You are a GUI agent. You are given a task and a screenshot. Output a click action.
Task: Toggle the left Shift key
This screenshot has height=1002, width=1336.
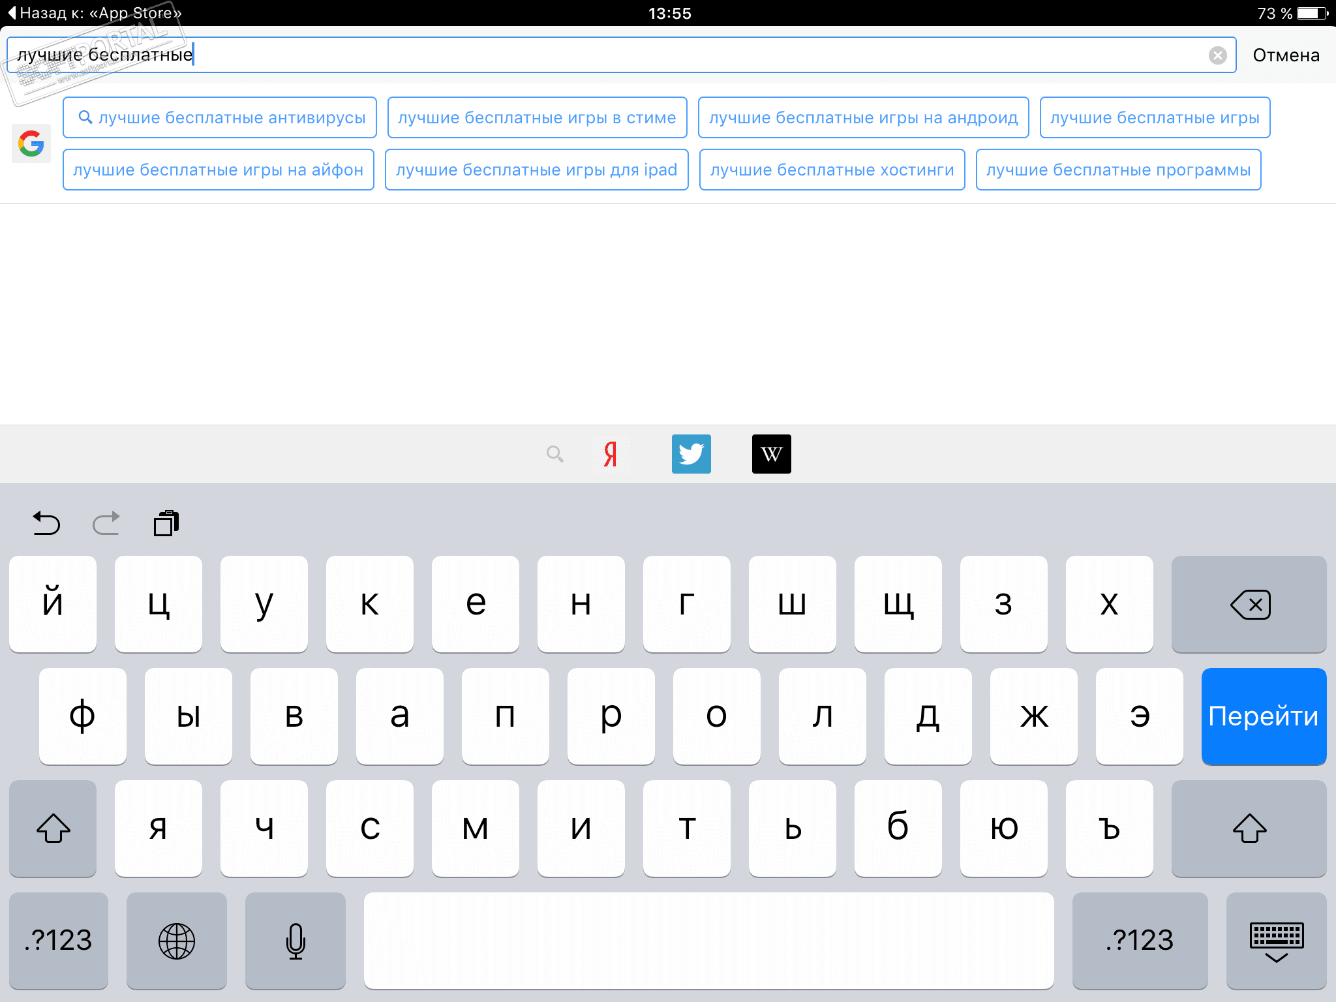tap(53, 828)
